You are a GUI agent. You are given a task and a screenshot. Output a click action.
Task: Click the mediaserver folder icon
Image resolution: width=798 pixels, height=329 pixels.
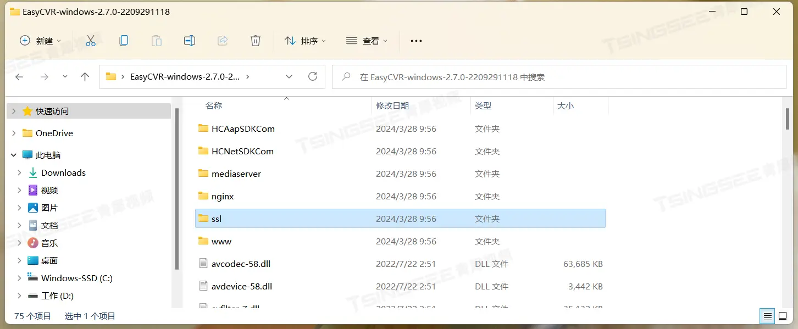point(203,174)
